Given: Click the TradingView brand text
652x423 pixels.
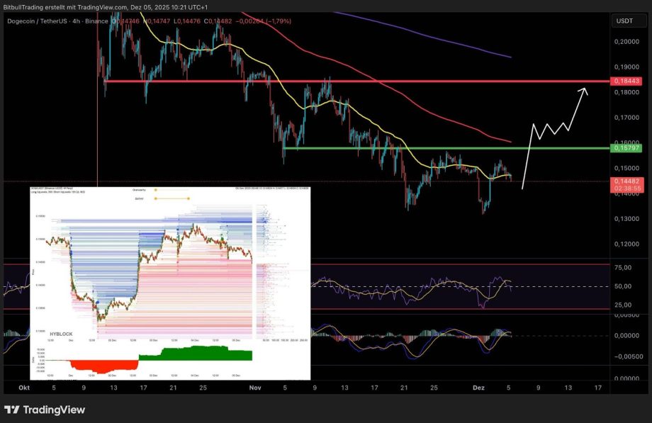Looking at the screenshot, I should (x=54, y=410).
